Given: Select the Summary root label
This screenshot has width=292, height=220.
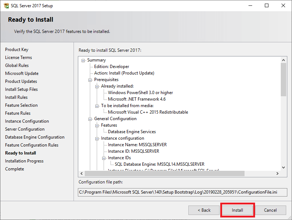Looking at the screenshot, I should [x=96, y=60].
